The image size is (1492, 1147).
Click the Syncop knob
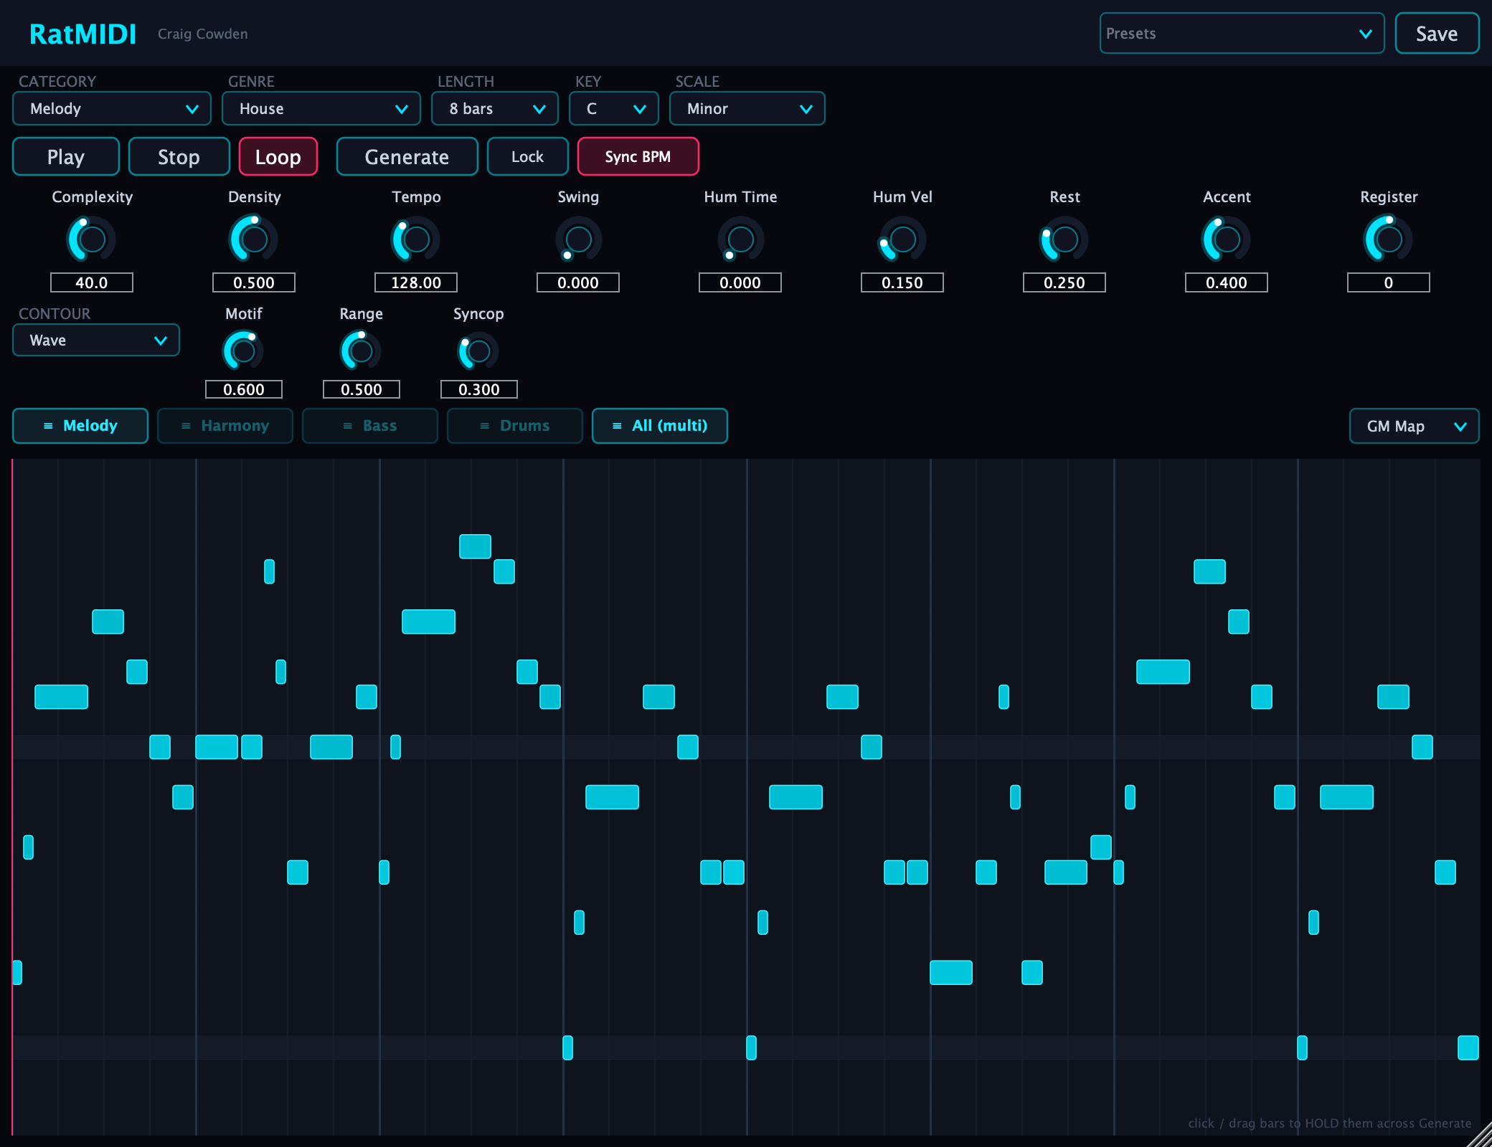pos(479,351)
